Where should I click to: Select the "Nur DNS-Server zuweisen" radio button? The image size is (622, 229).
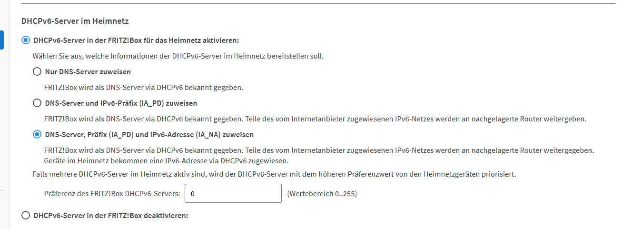point(37,72)
